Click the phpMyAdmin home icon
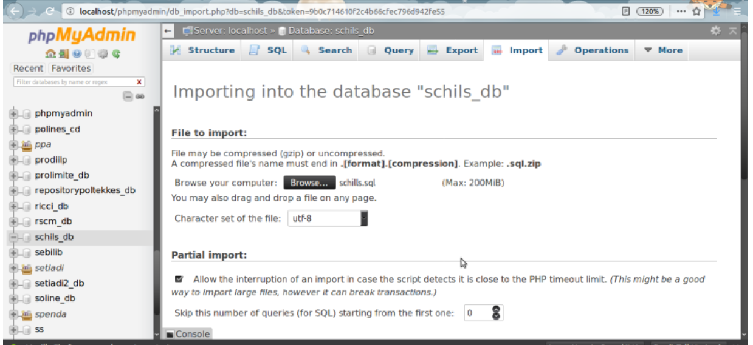This screenshot has width=753, height=345. (x=50, y=54)
